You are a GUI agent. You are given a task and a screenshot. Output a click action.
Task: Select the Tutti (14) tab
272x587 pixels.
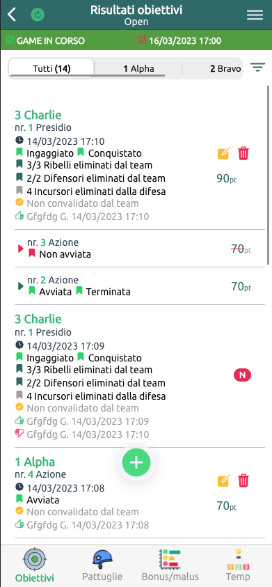51,68
